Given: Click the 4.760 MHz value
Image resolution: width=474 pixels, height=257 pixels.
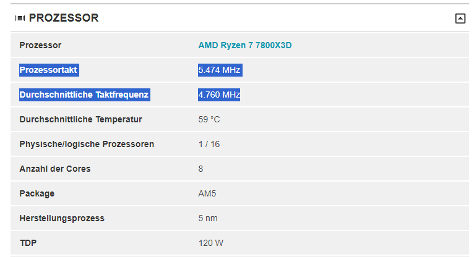Looking at the screenshot, I should click(x=219, y=95).
